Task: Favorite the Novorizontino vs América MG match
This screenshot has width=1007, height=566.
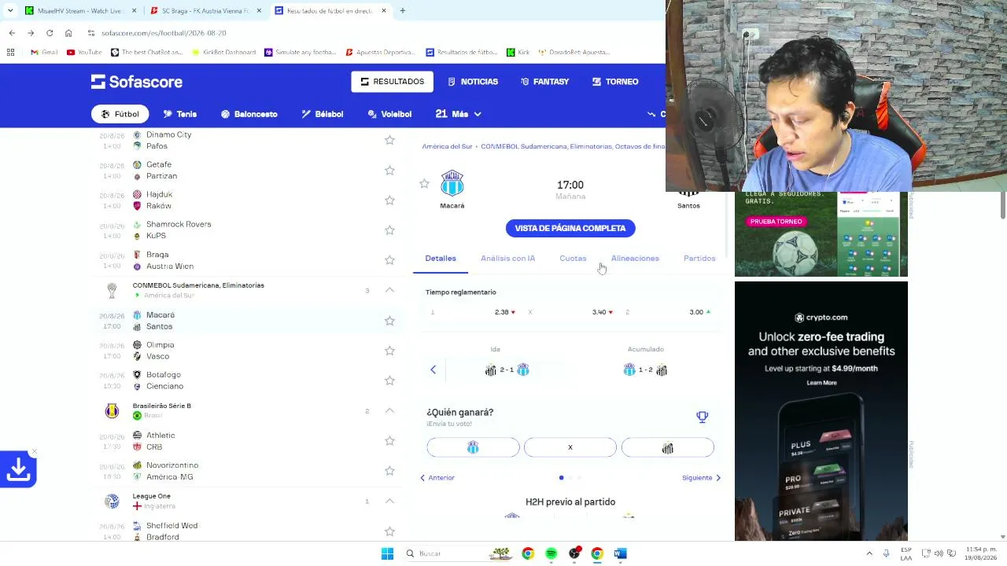Action: [x=389, y=471]
